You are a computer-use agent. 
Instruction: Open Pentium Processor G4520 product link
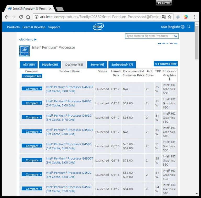point(69,175)
